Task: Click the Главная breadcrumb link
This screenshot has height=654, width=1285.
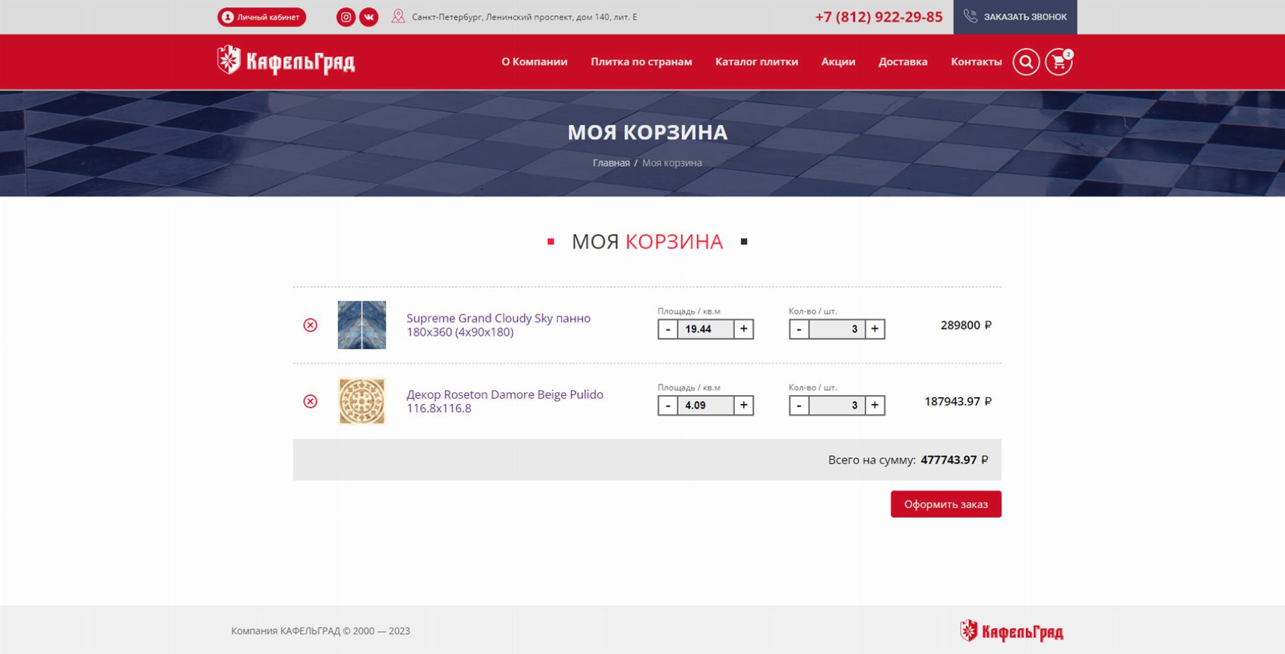Action: pos(610,163)
